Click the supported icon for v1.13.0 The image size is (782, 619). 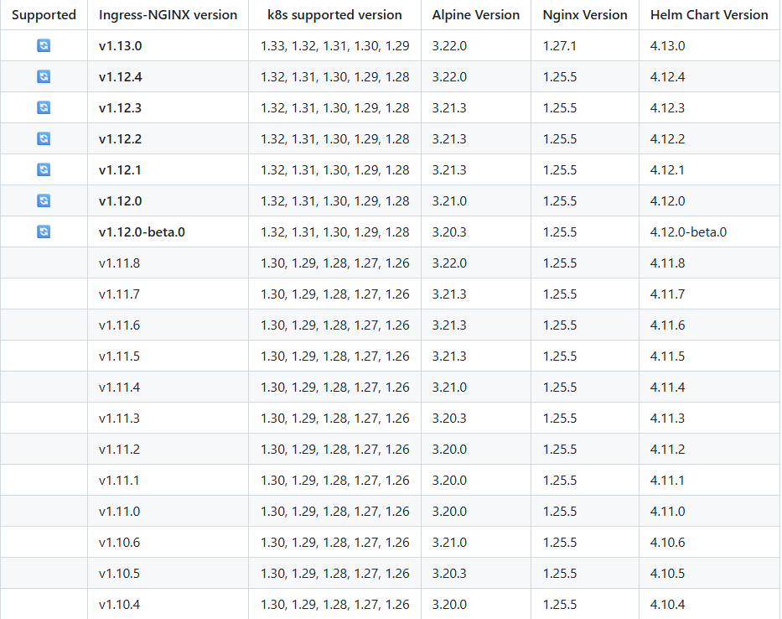(x=44, y=46)
